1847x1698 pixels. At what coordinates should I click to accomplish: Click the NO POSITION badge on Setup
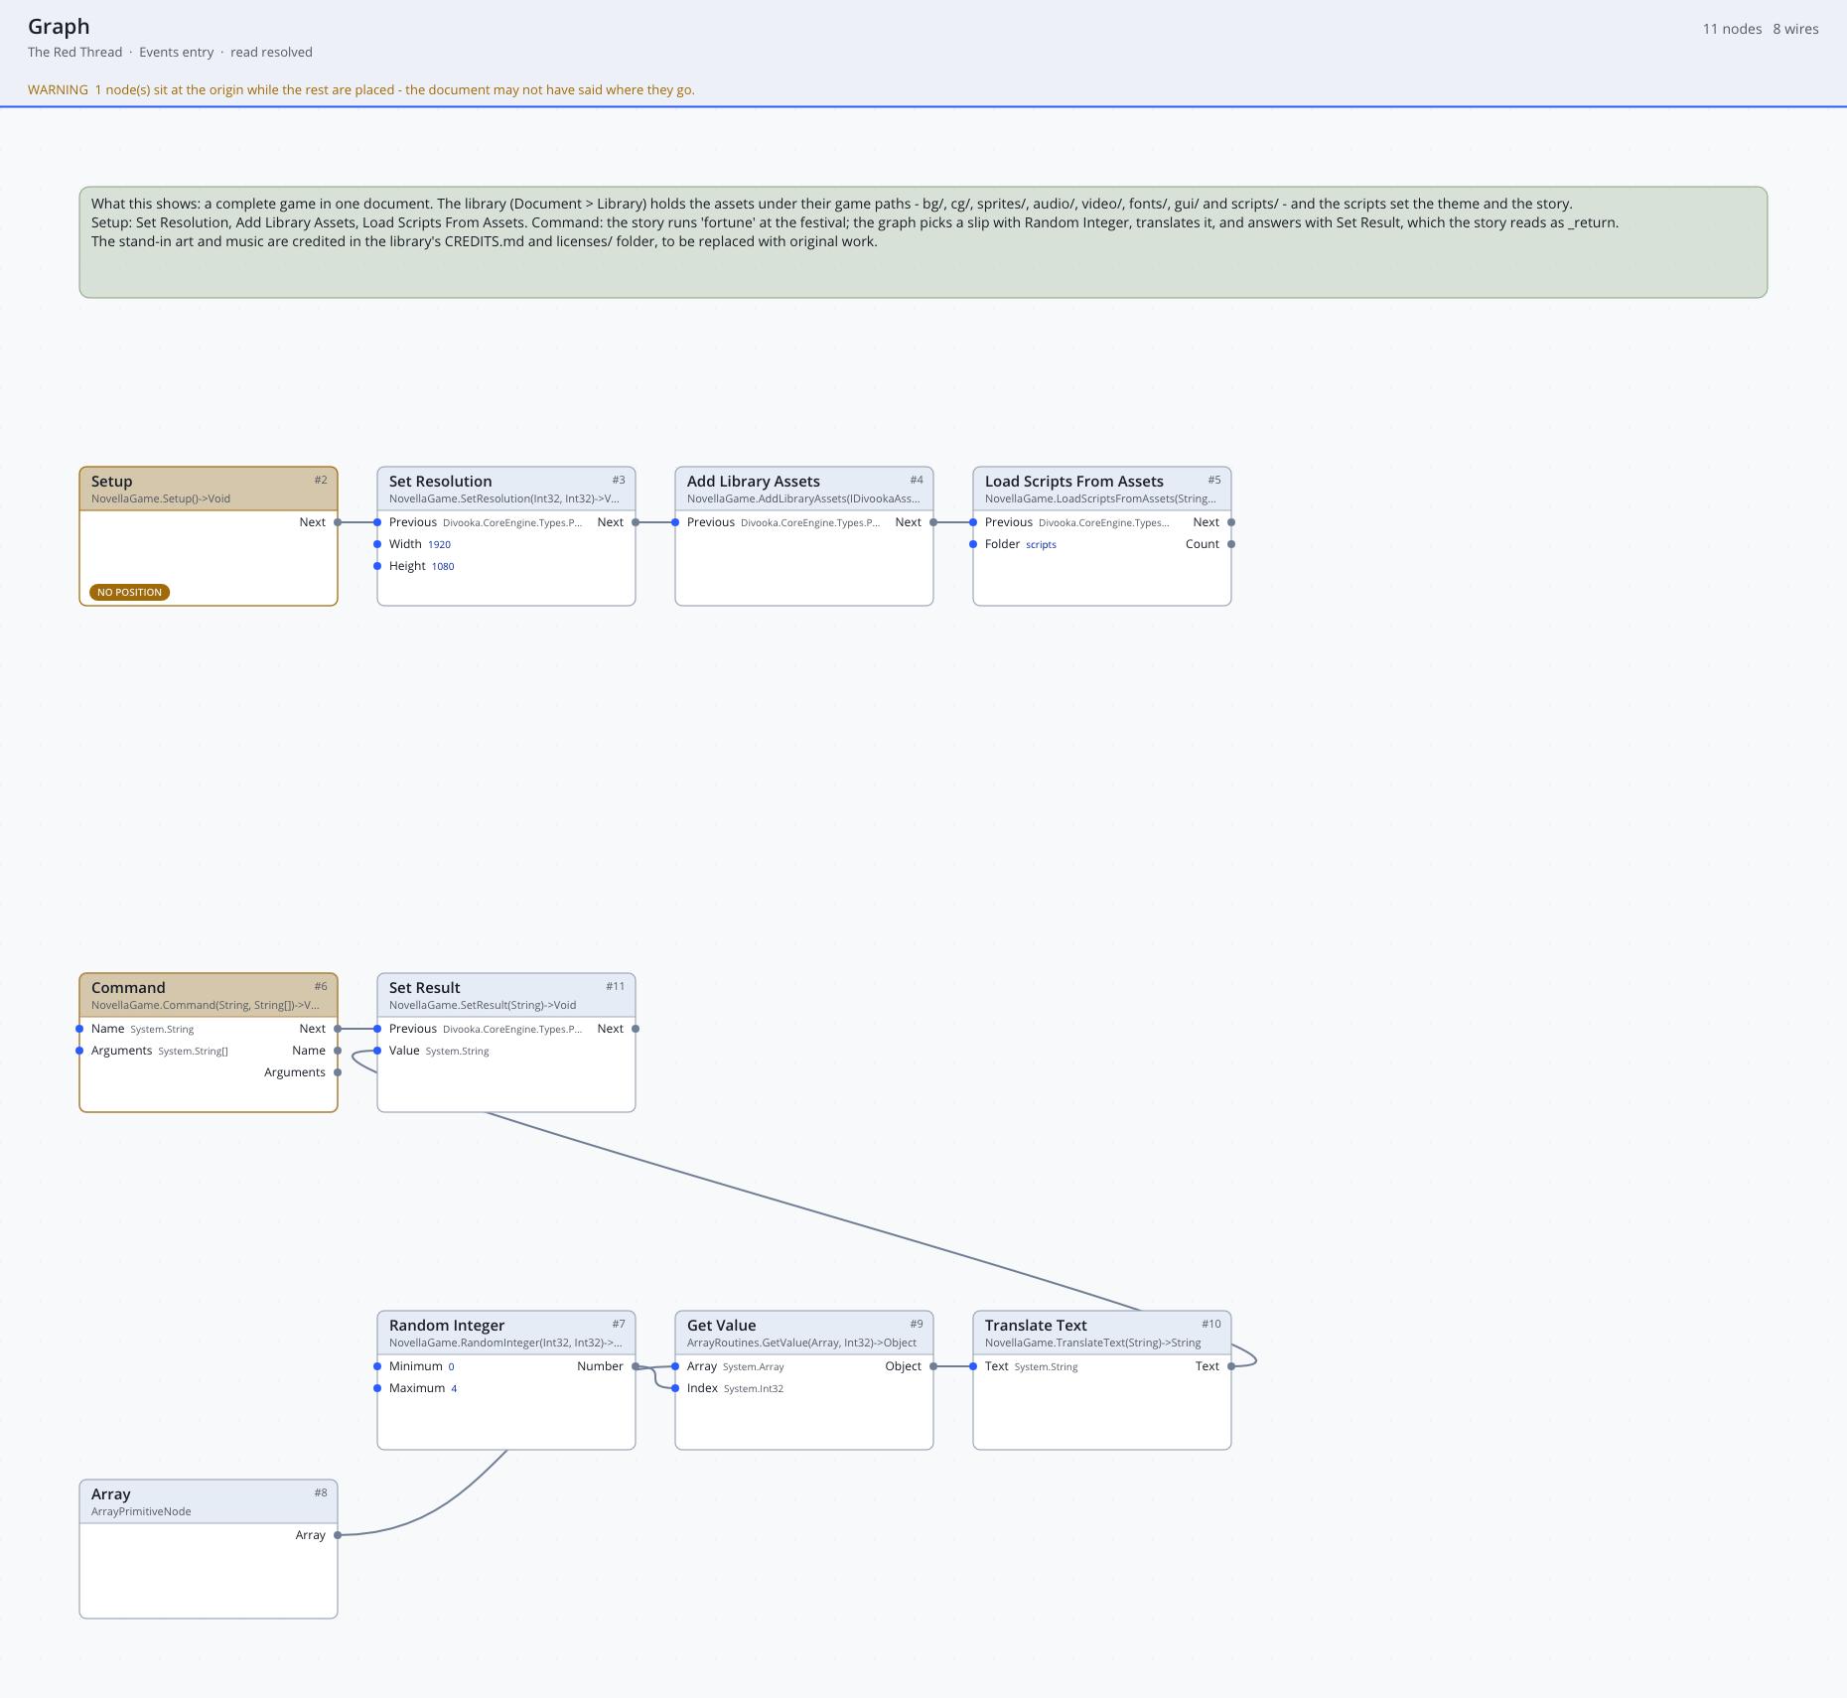[x=129, y=592]
